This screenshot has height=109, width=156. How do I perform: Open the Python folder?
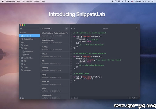point(29,67)
